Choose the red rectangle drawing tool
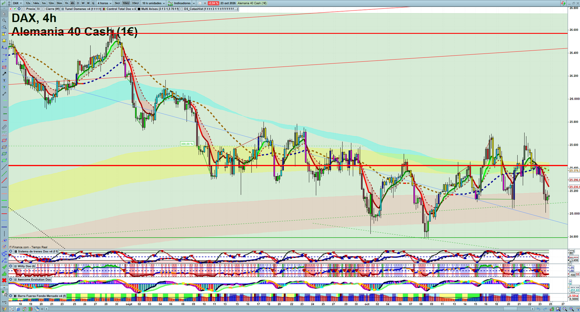This screenshot has height=312, width=580. click(4, 67)
